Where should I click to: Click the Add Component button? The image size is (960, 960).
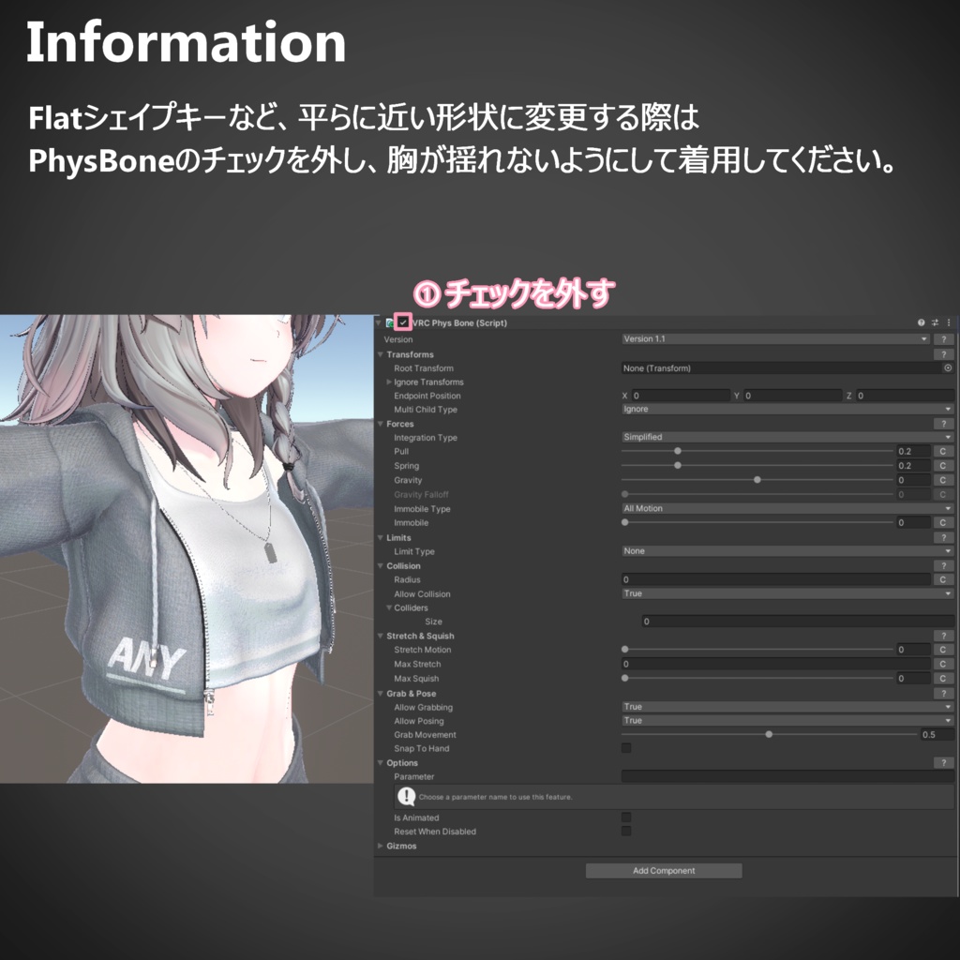(x=664, y=870)
